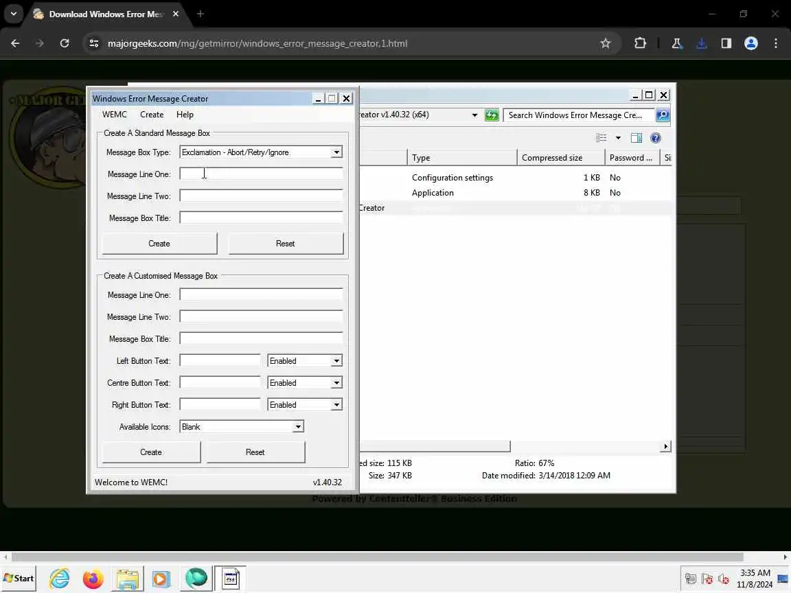Click the WEMC application taskbar icon
Image resolution: width=791 pixels, height=593 pixels.
[x=231, y=579]
